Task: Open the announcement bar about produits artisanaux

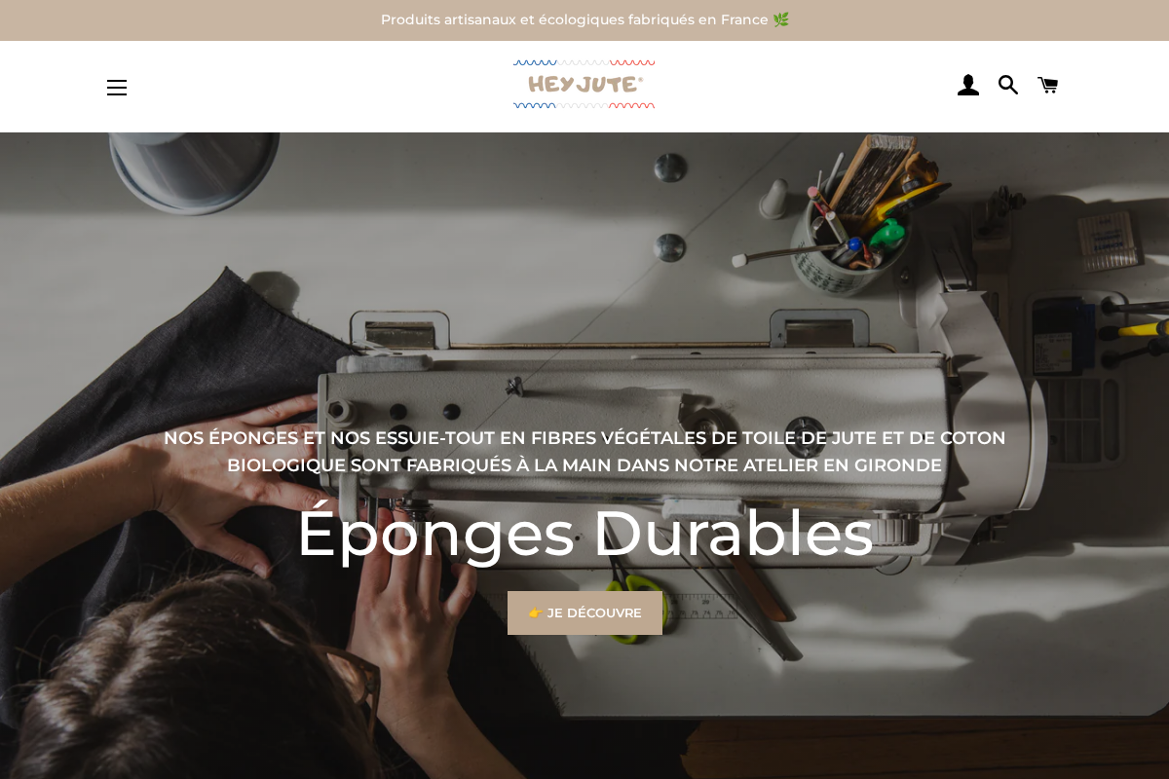Action: 584,19
